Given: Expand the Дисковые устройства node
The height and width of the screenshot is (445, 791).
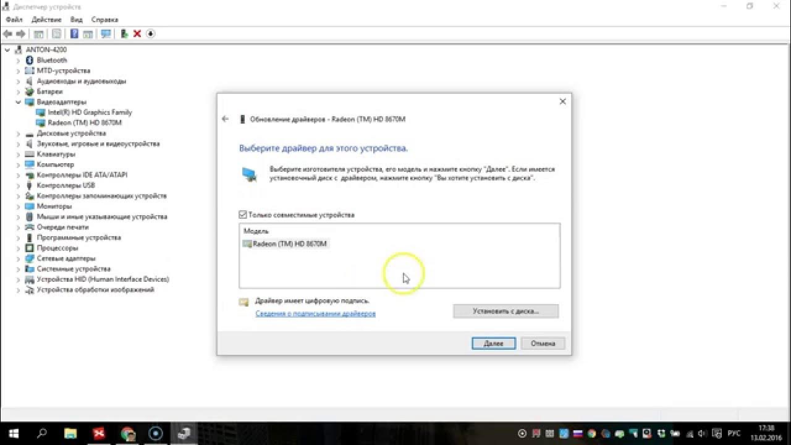Looking at the screenshot, I should 19,133.
